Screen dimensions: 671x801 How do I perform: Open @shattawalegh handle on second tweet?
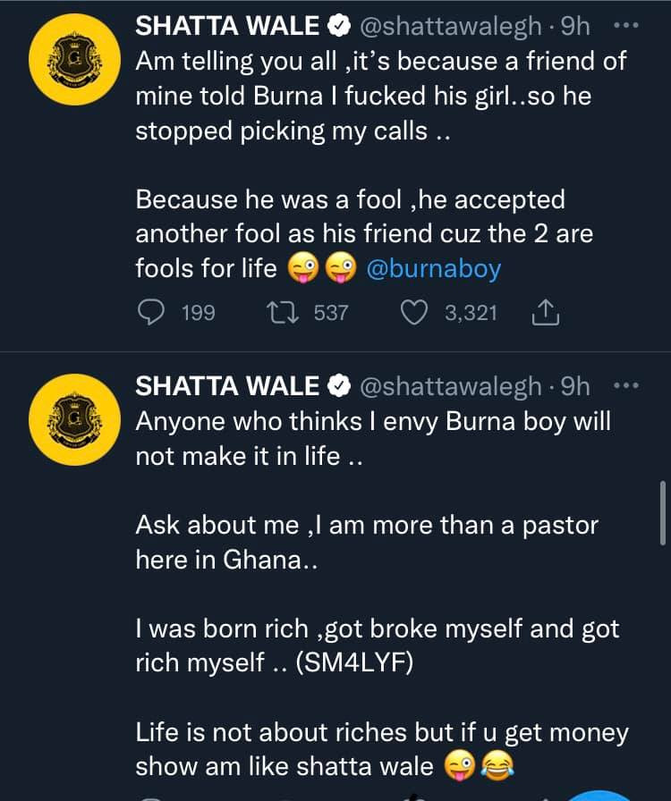click(x=451, y=387)
